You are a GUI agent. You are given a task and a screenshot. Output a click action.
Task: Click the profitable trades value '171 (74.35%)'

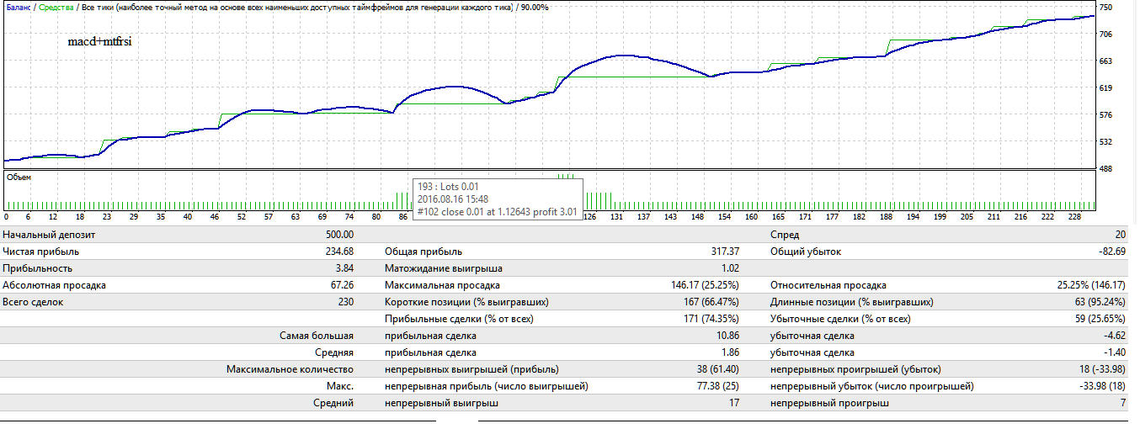[x=712, y=319]
